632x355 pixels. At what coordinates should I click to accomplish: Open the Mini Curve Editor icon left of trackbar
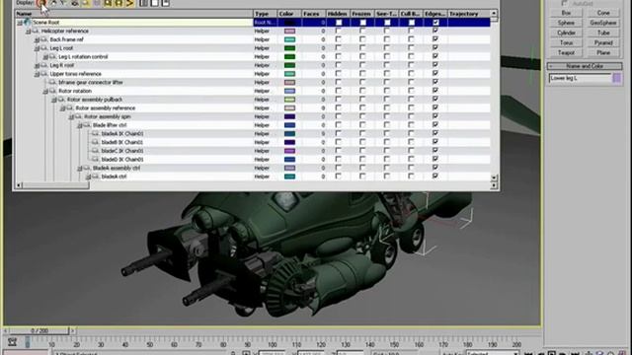(x=12, y=342)
